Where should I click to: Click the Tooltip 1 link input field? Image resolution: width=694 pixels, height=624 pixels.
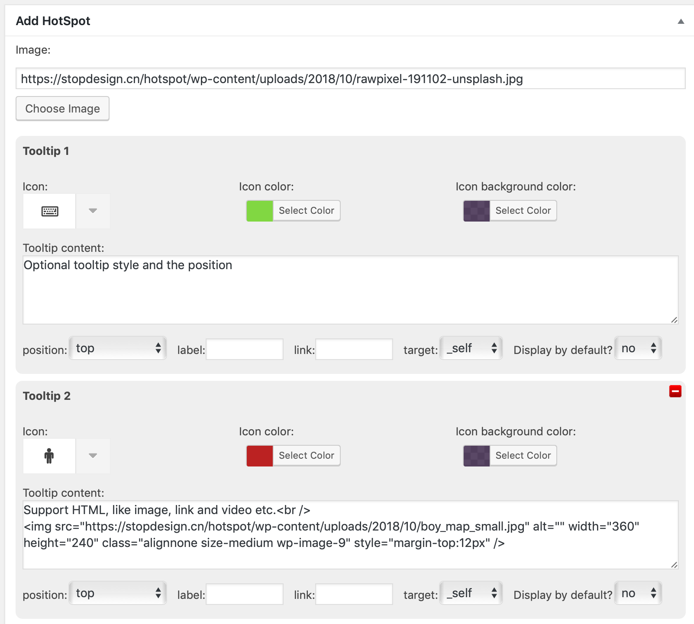coord(354,349)
